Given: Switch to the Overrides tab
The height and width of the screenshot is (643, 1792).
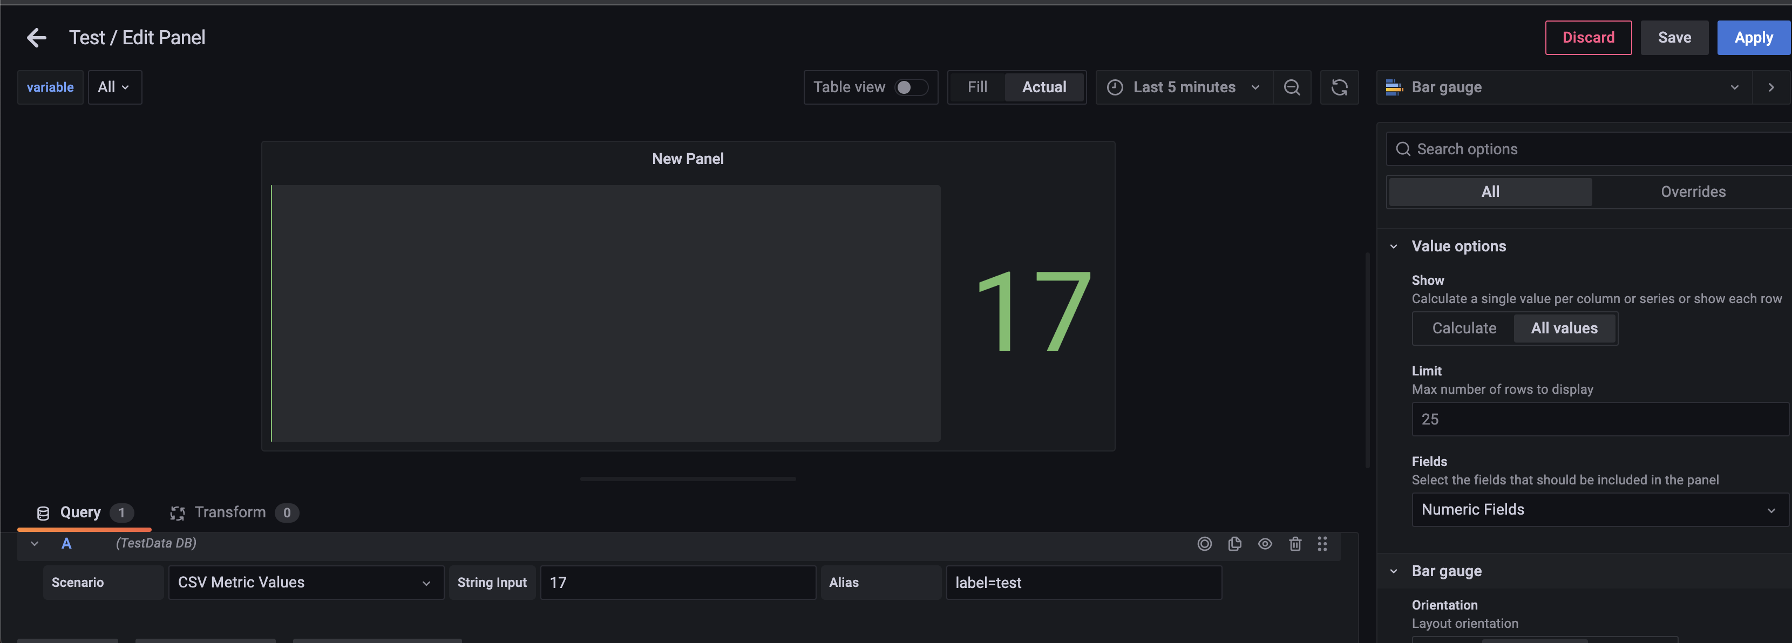Looking at the screenshot, I should (x=1693, y=191).
